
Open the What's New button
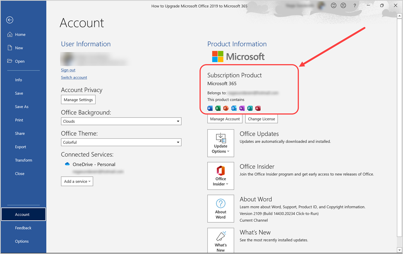click(221, 241)
